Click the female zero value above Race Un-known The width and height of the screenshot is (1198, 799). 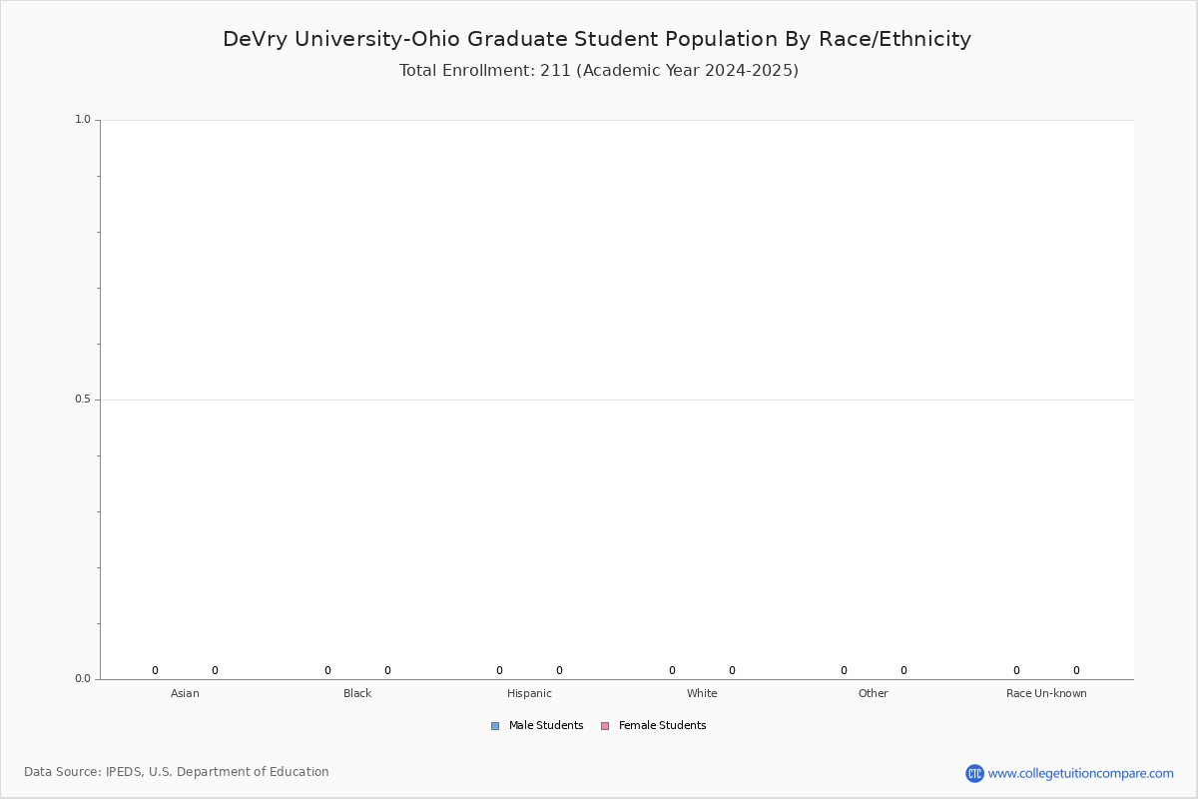pos(1076,671)
